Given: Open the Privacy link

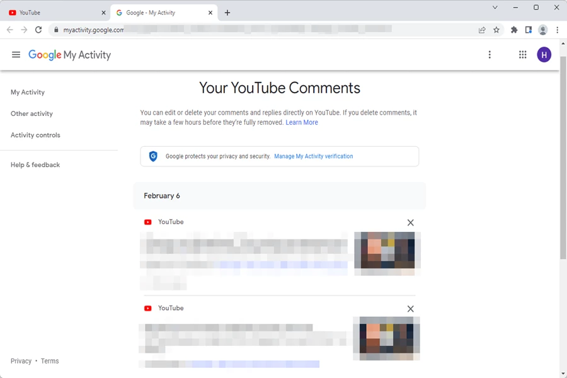Looking at the screenshot, I should tap(21, 361).
